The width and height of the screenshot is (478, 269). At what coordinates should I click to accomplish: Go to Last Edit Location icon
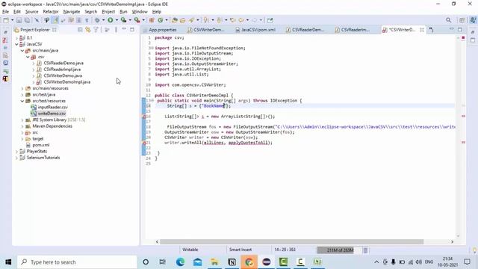click(233, 20)
